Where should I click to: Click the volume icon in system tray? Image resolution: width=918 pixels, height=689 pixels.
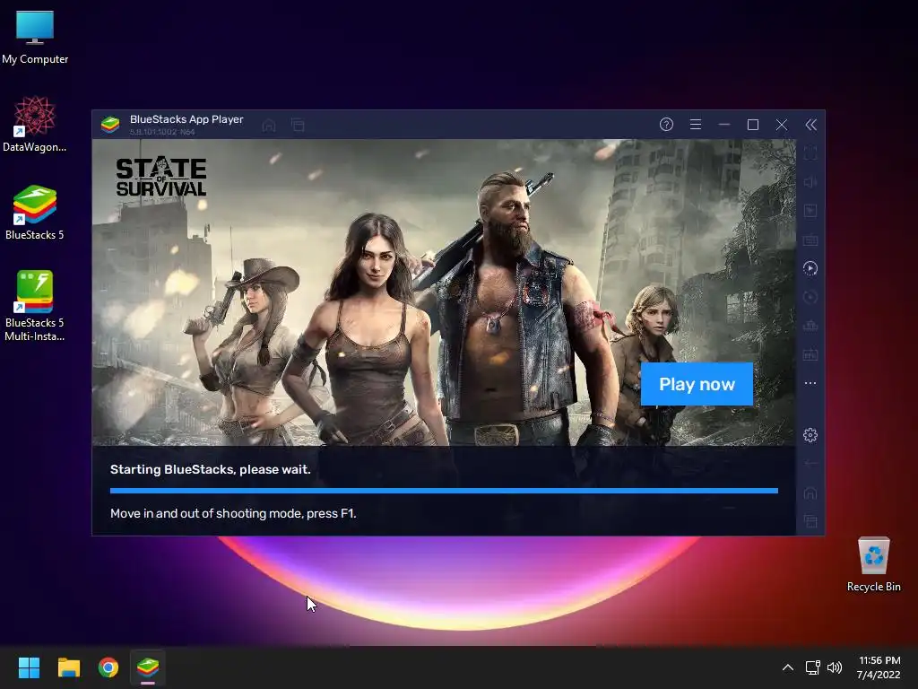[x=835, y=667]
